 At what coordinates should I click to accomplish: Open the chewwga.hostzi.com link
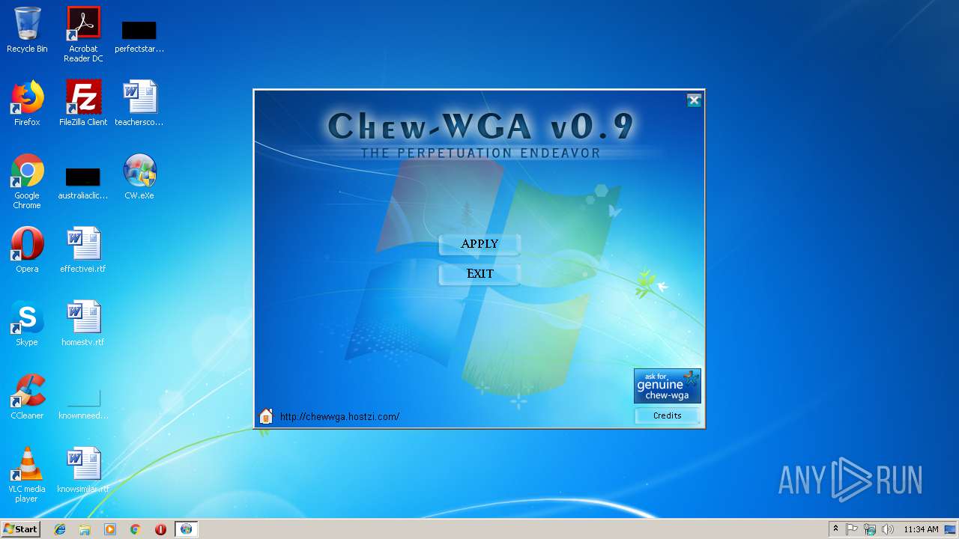(x=339, y=417)
